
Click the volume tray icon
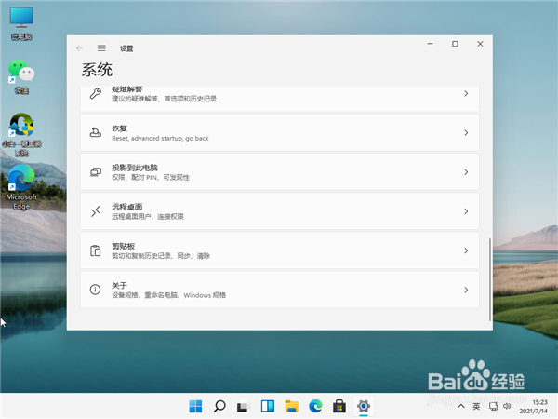coord(507,406)
